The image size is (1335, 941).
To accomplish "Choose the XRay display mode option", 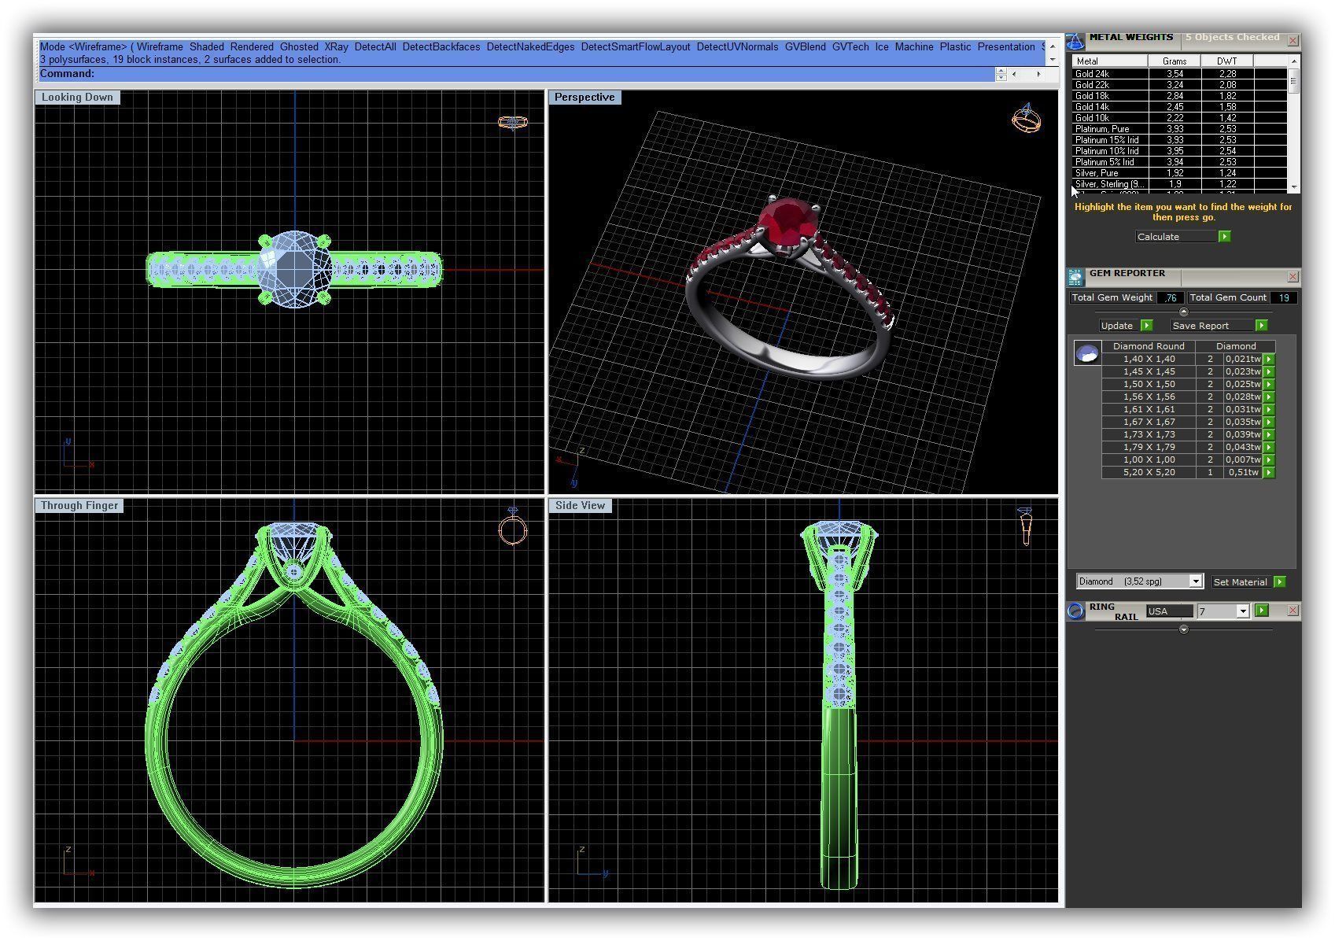I will (336, 47).
